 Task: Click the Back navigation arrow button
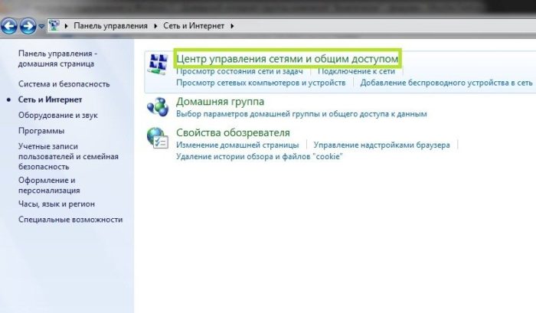(10, 26)
